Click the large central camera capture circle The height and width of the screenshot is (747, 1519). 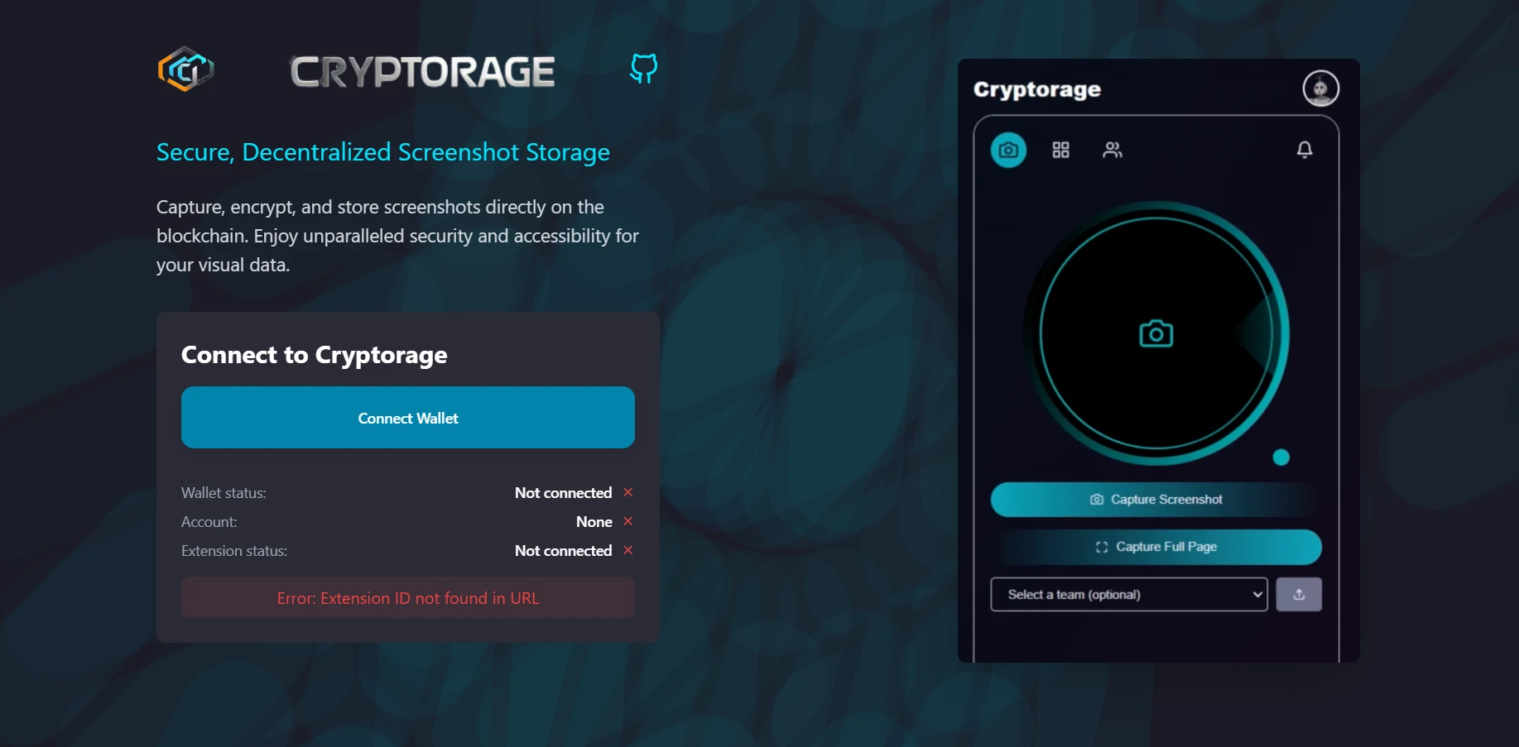tap(1156, 333)
